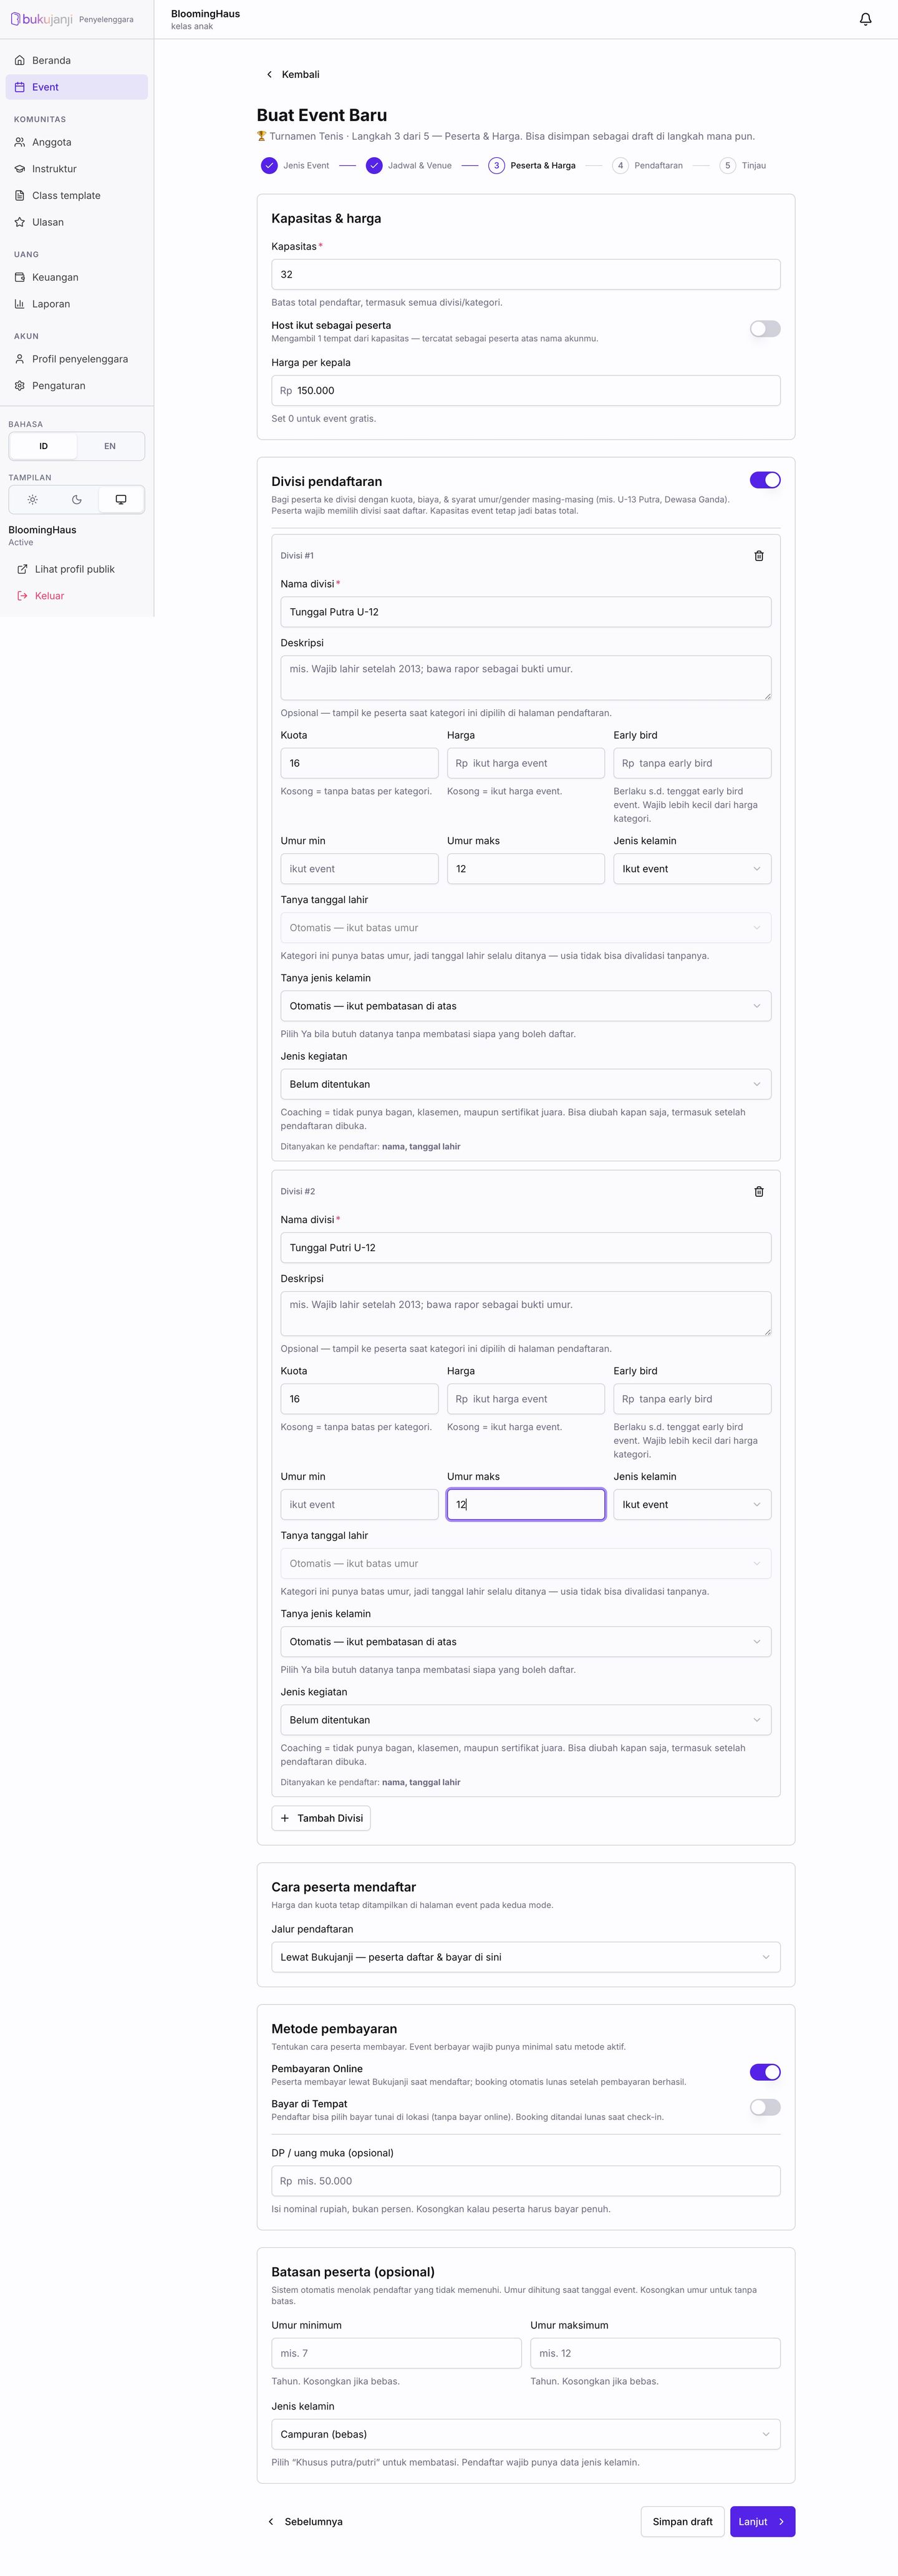Click the Keuangan wallet icon
This screenshot has width=898, height=2576.
[x=20, y=277]
